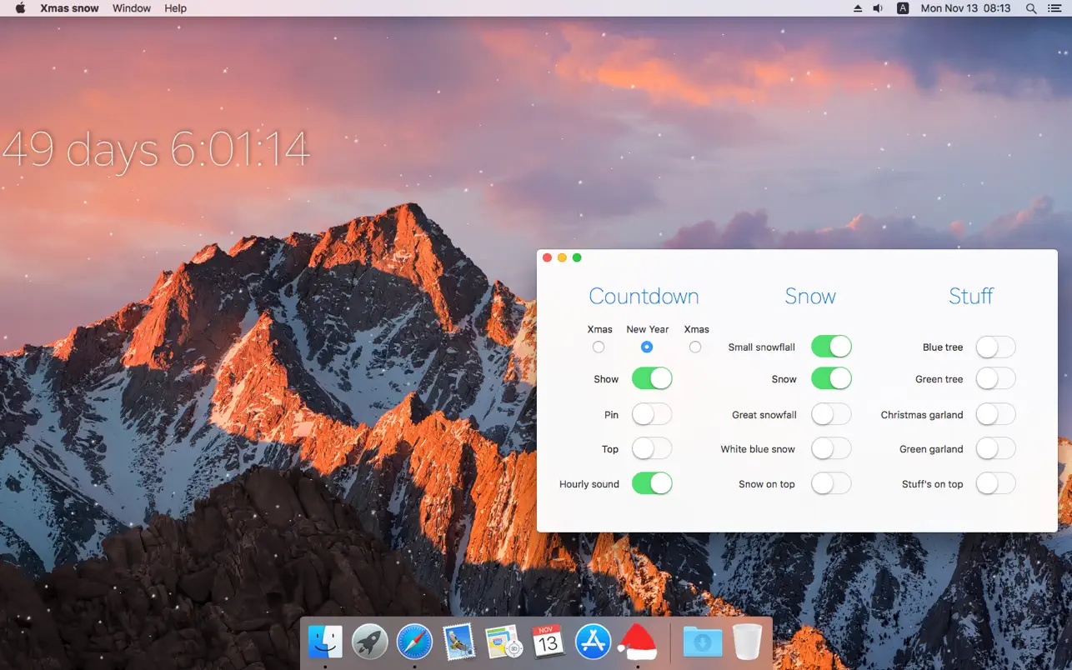Viewport: 1072px width, 670px height.
Task: Open the Trash in the dock
Action: pyautogui.click(x=747, y=642)
